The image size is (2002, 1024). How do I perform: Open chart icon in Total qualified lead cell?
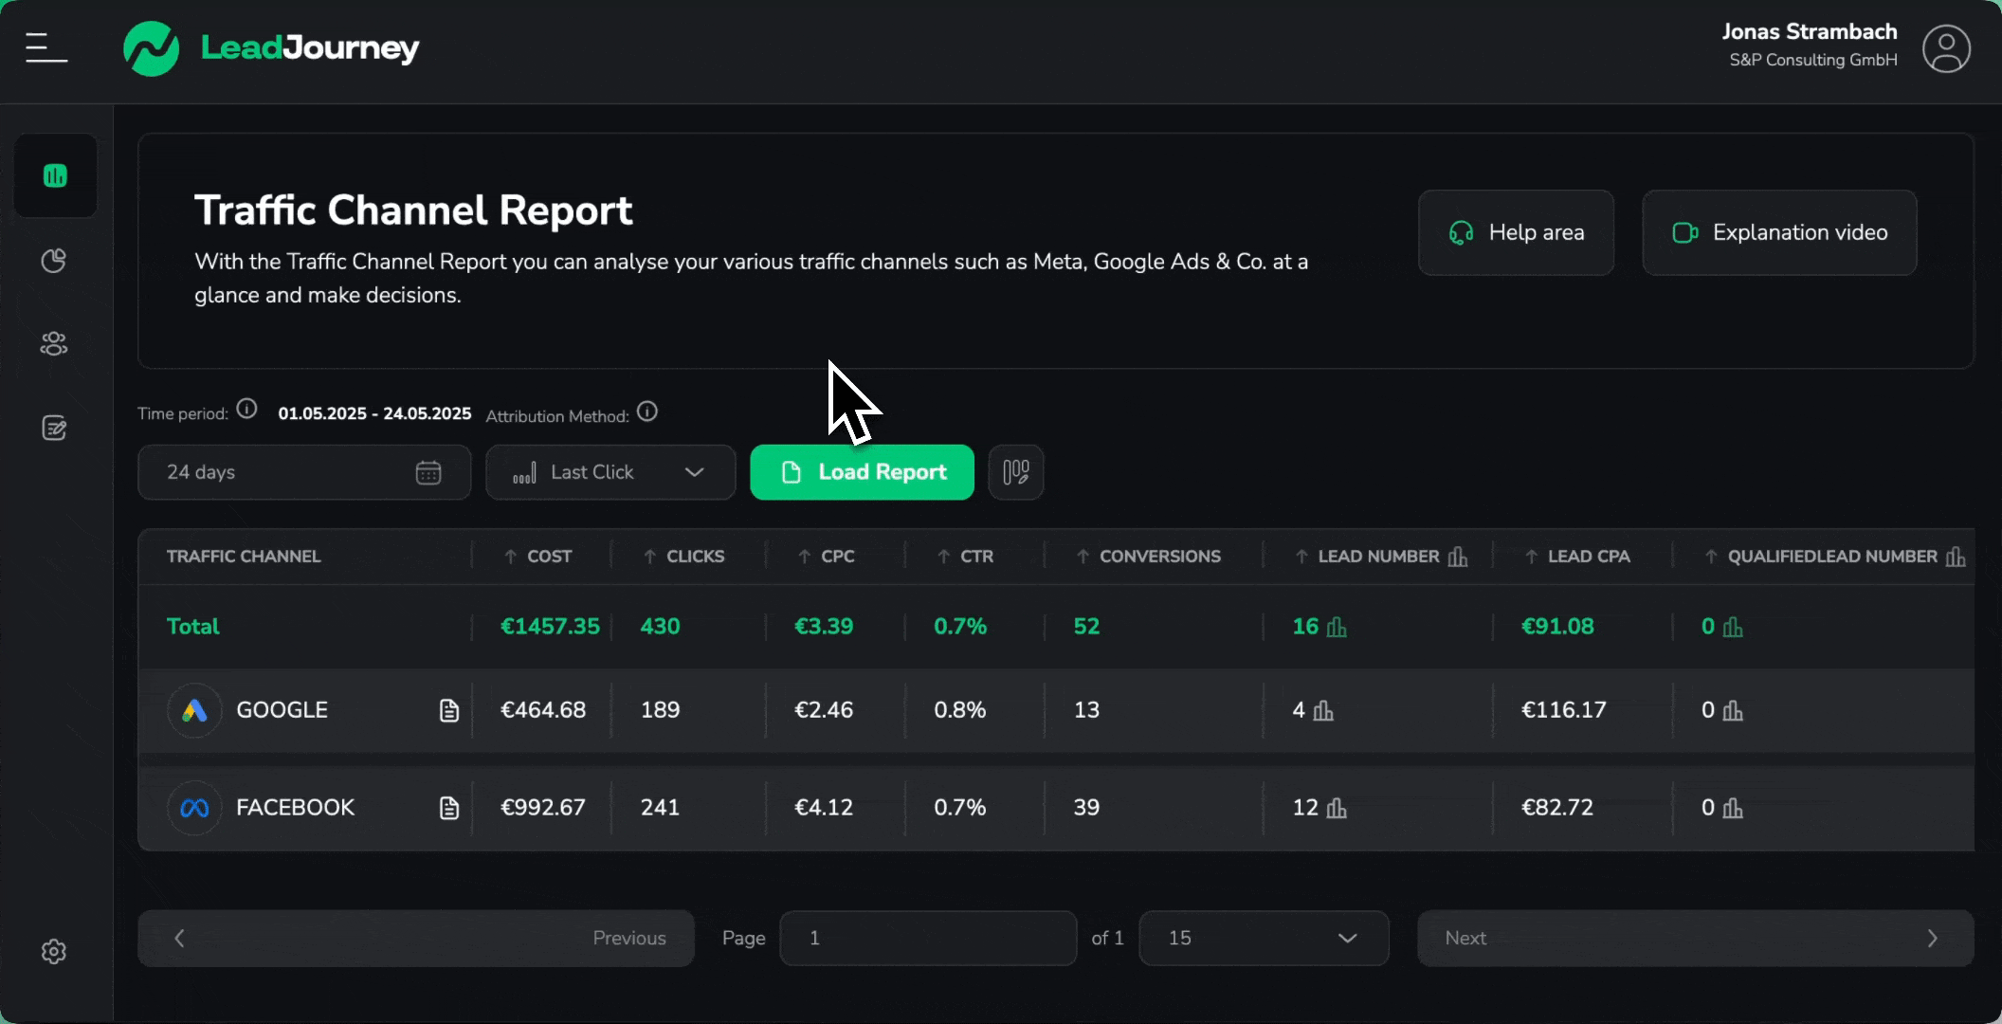click(x=1733, y=627)
